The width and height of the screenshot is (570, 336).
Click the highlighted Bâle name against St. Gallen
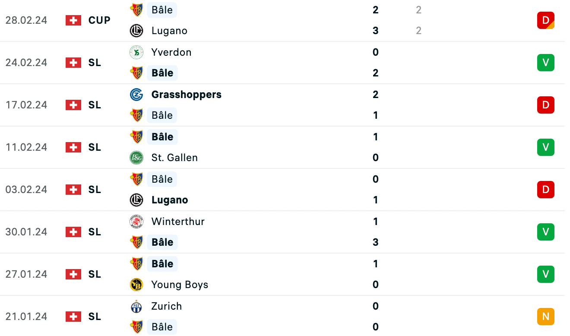pos(162,137)
